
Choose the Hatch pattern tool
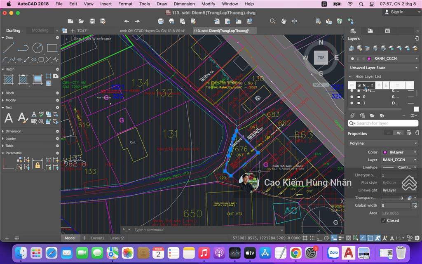point(9,80)
